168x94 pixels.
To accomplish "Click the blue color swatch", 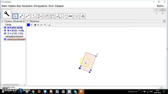I will point(28,25).
